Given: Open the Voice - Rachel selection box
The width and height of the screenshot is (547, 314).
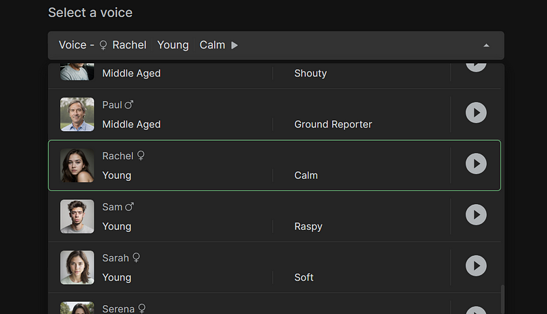Looking at the screenshot, I should (x=276, y=45).
